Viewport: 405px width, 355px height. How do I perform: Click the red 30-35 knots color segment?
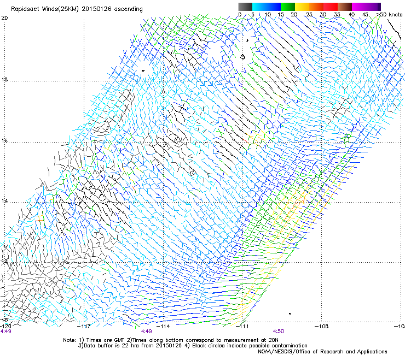[331, 7]
